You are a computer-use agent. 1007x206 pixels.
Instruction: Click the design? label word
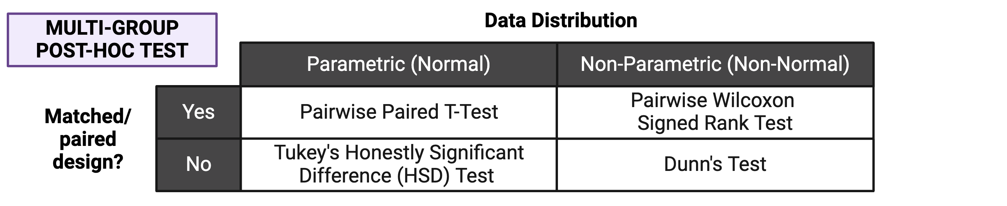(88, 162)
